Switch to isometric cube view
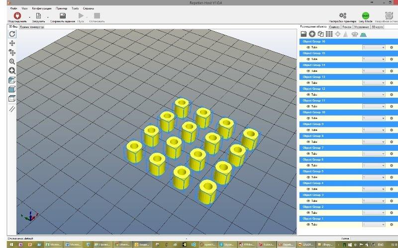Screen dimensions: 398x248 click(x=12, y=80)
